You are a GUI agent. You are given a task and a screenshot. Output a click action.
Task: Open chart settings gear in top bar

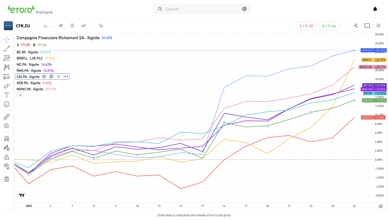379,26
